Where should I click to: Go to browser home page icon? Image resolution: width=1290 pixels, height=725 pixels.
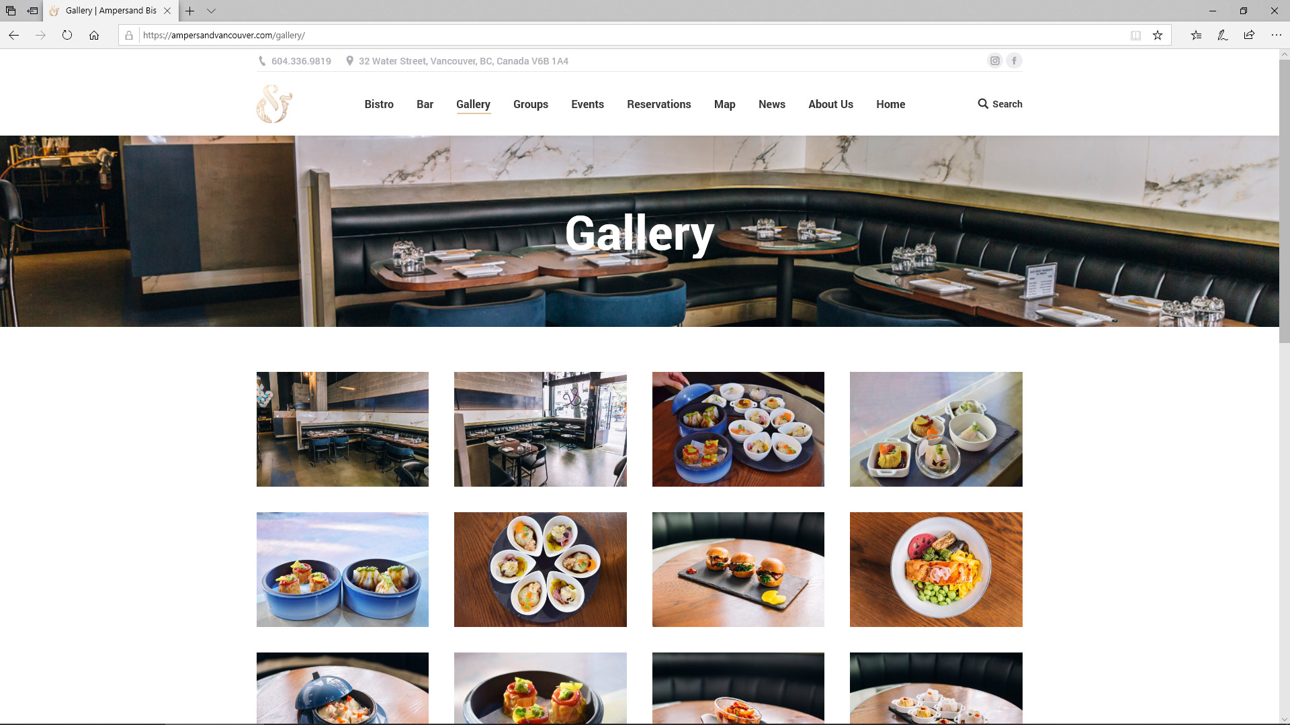[x=94, y=35]
